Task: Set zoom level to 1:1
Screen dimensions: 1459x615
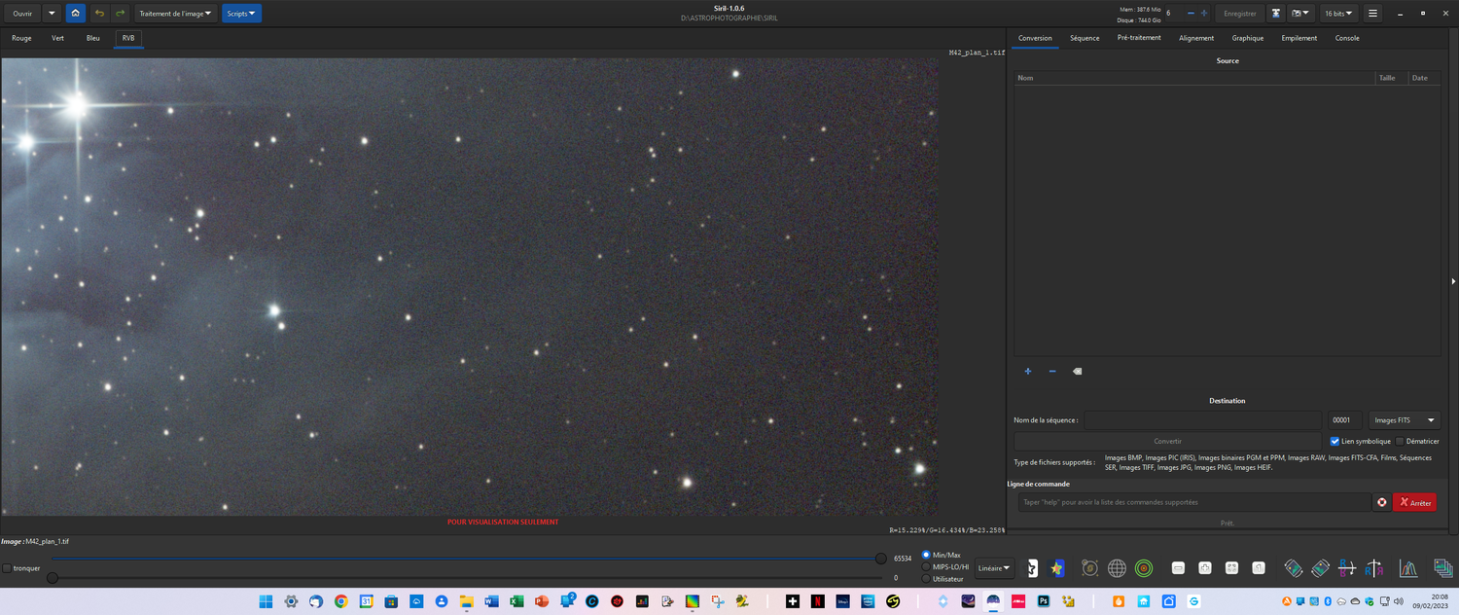Action: (1260, 567)
